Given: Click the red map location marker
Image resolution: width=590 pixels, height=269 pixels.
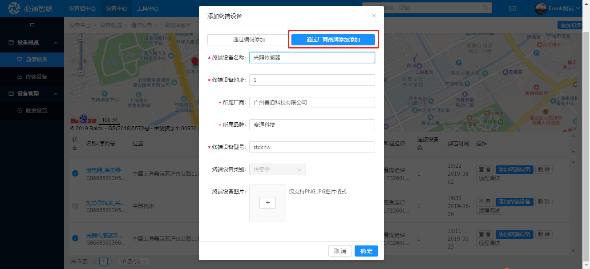Looking at the screenshot, I should click(x=194, y=62).
